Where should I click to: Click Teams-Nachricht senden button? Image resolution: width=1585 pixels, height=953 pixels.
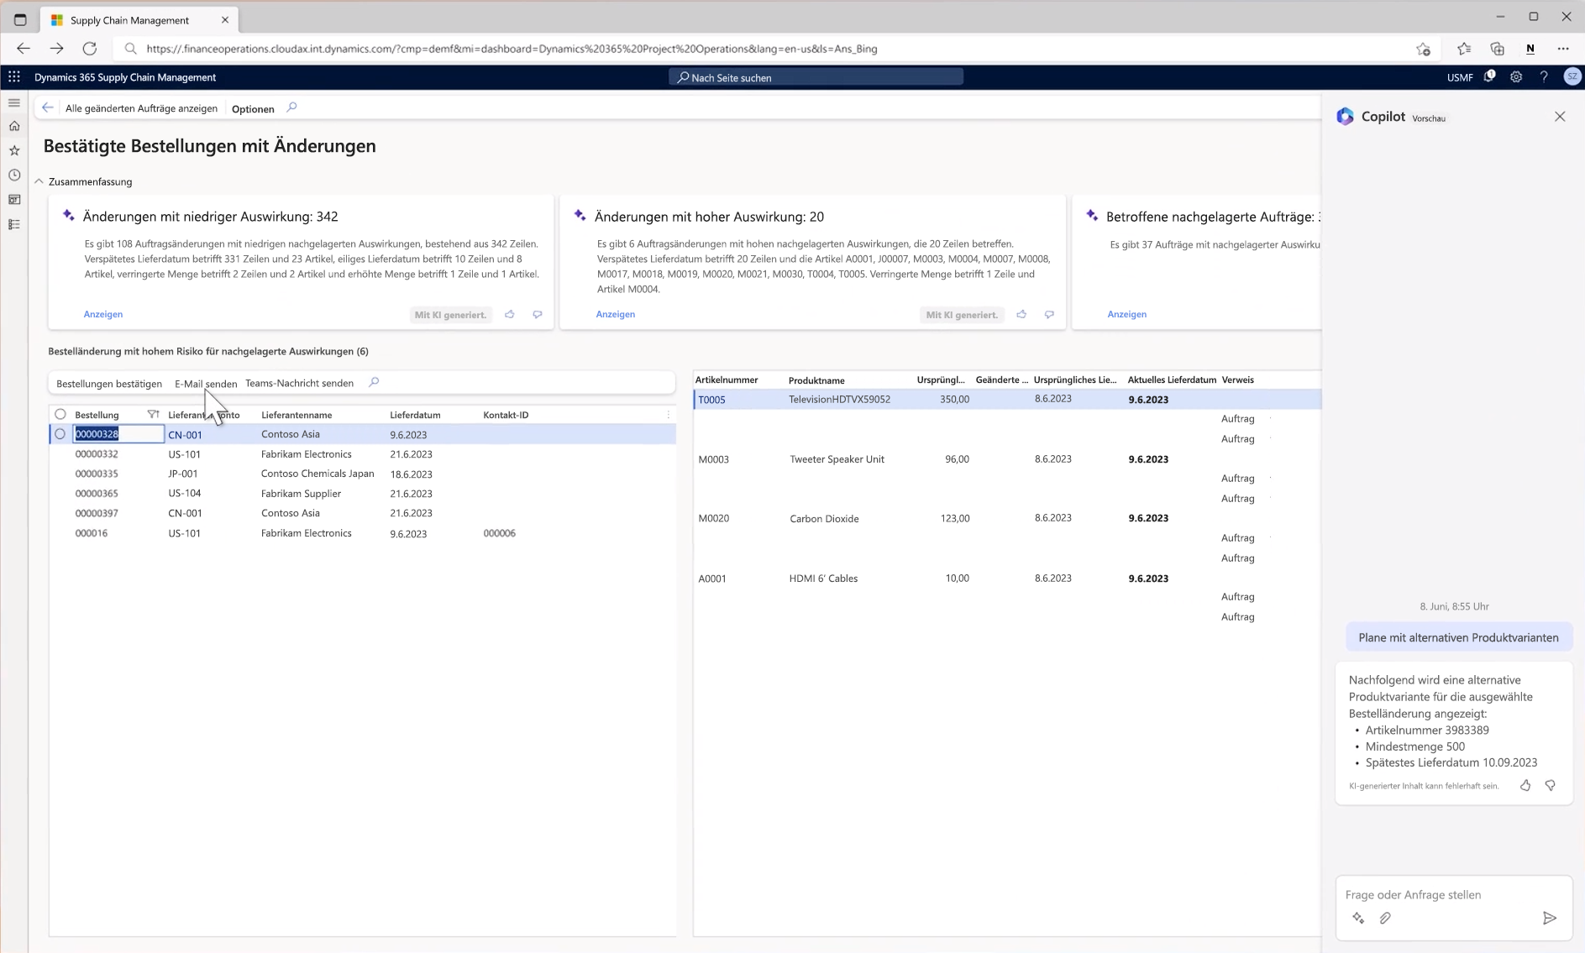coord(299,383)
